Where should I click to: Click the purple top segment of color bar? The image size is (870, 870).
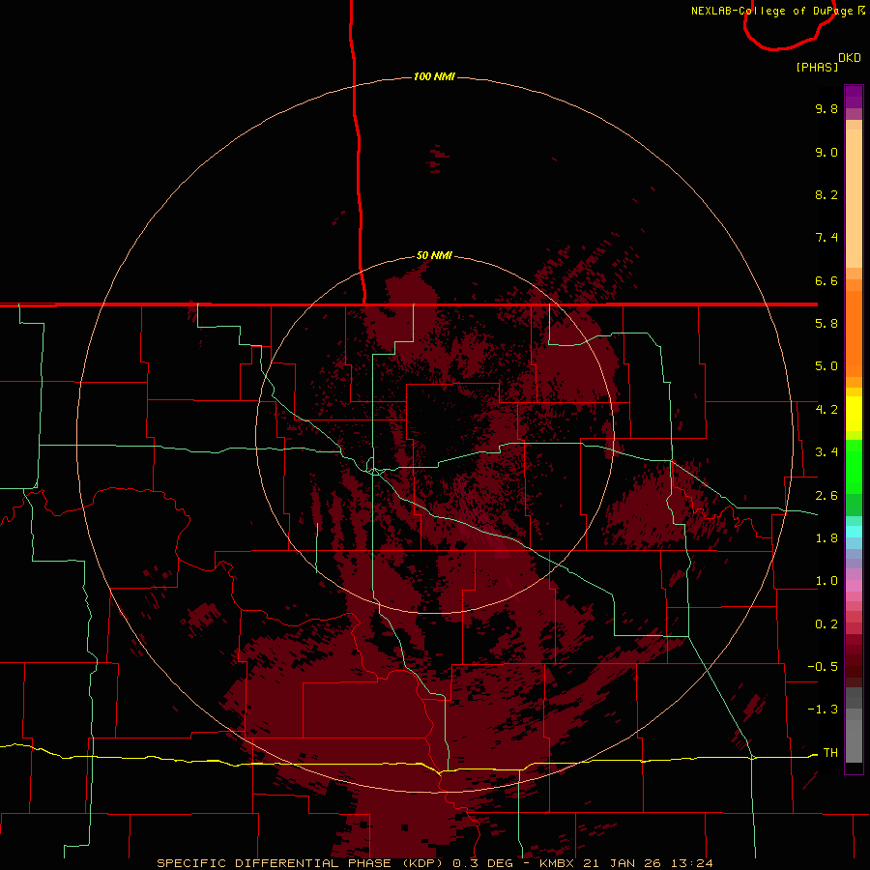coord(854,97)
